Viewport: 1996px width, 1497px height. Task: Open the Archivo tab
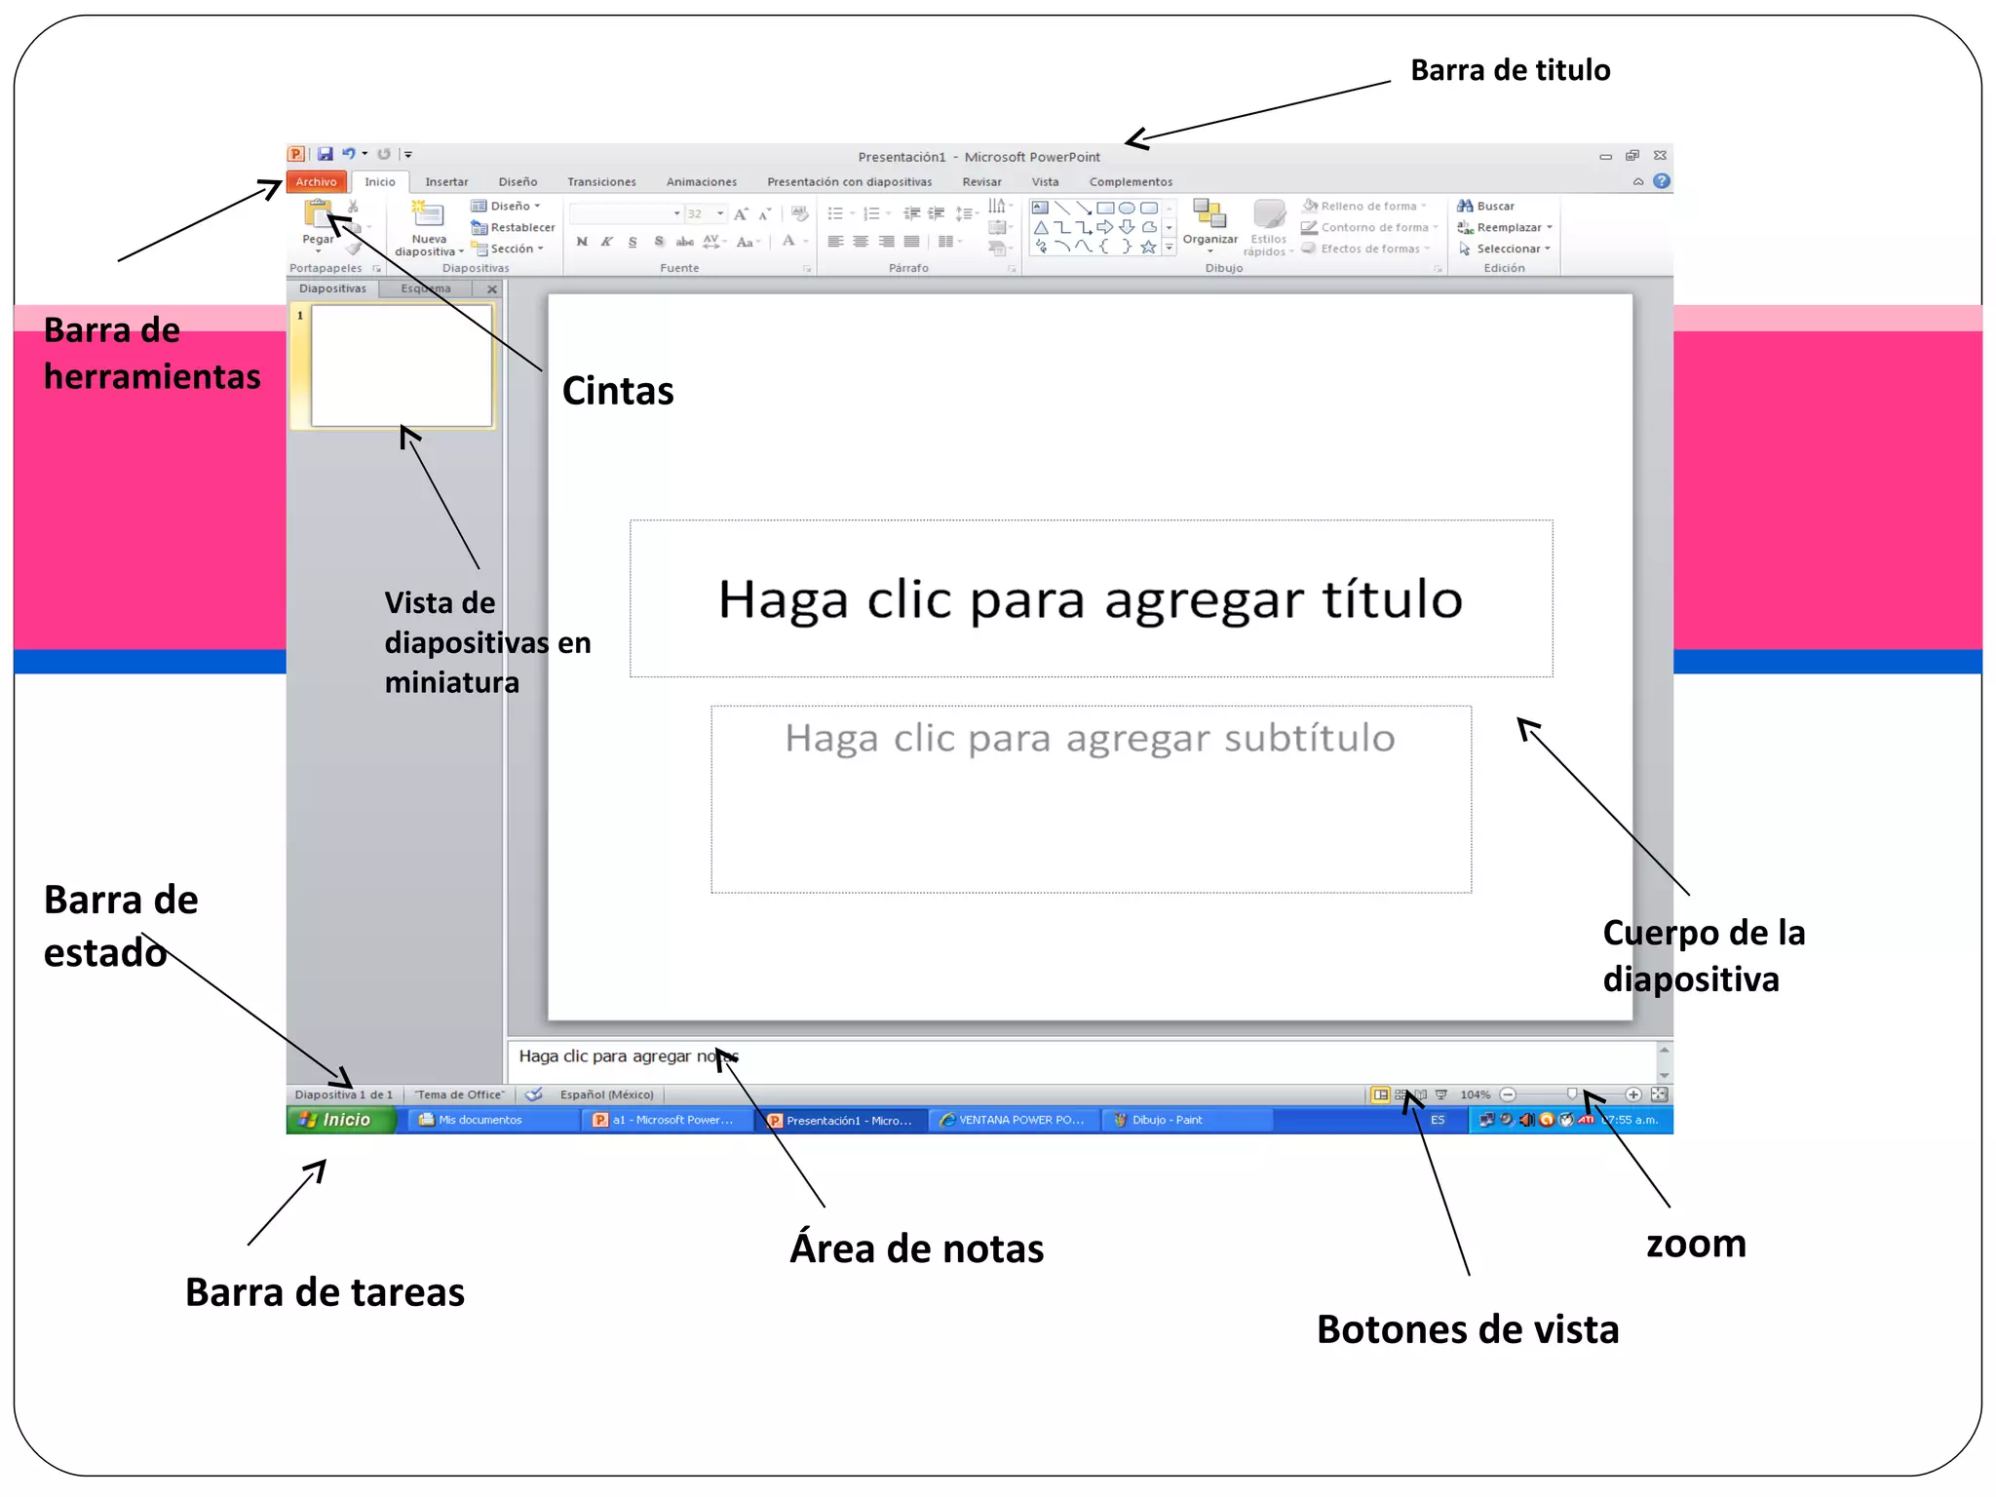317,182
